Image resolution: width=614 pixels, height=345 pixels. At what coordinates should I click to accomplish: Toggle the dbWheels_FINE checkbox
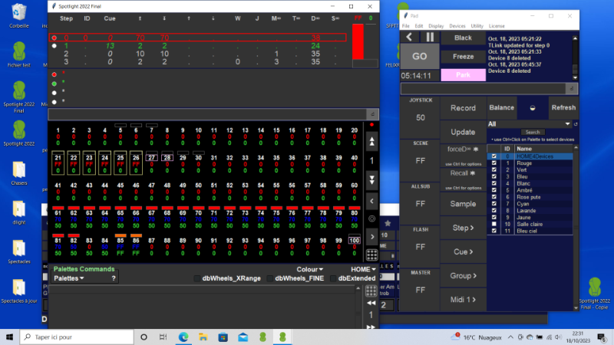point(269,279)
